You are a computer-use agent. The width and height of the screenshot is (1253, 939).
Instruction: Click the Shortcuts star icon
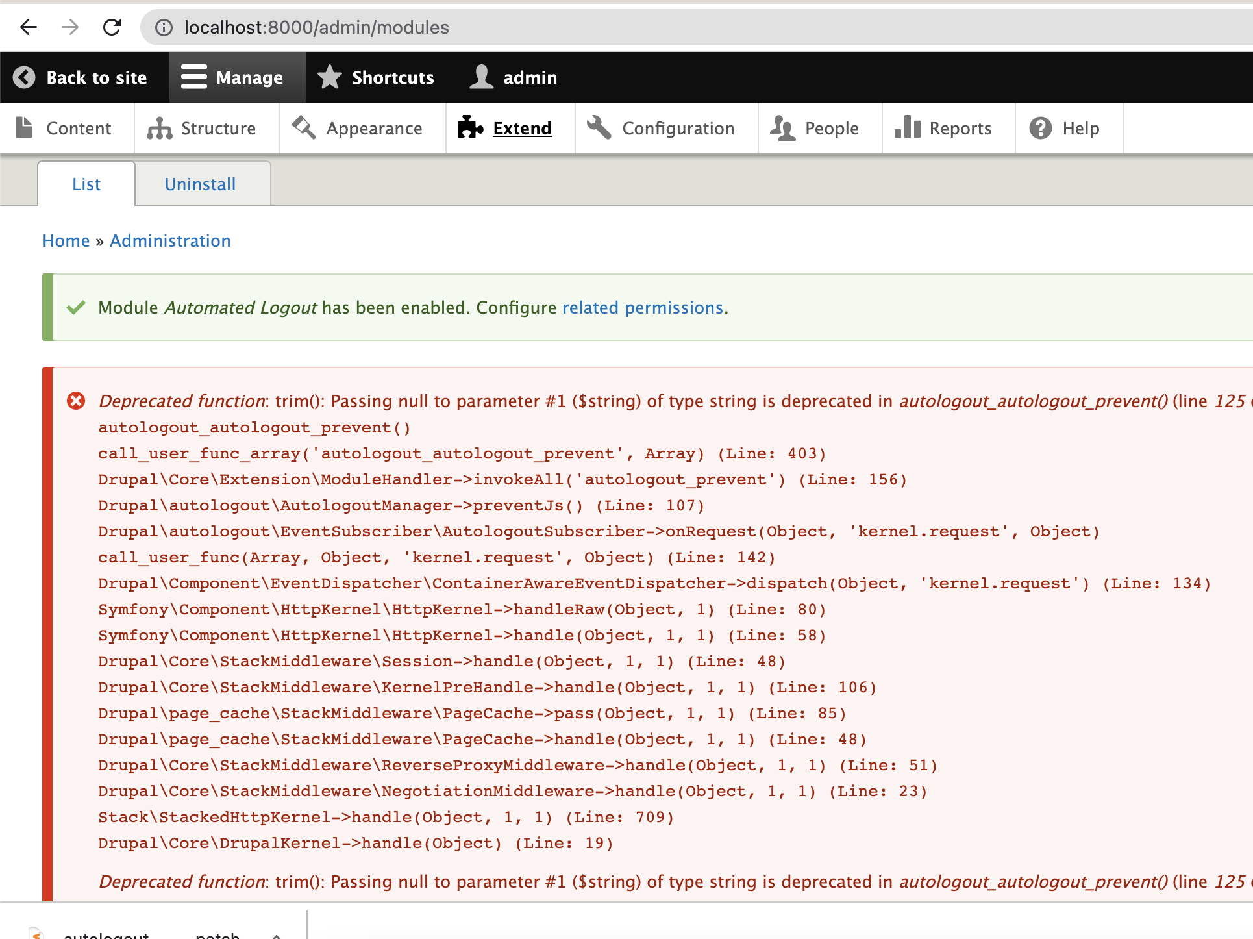[330, 77]
